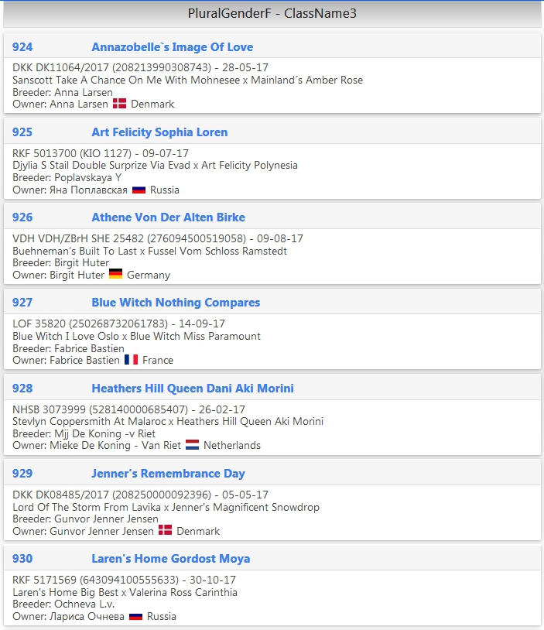Click Owner: Яна Поплавская text

point(70,190)
